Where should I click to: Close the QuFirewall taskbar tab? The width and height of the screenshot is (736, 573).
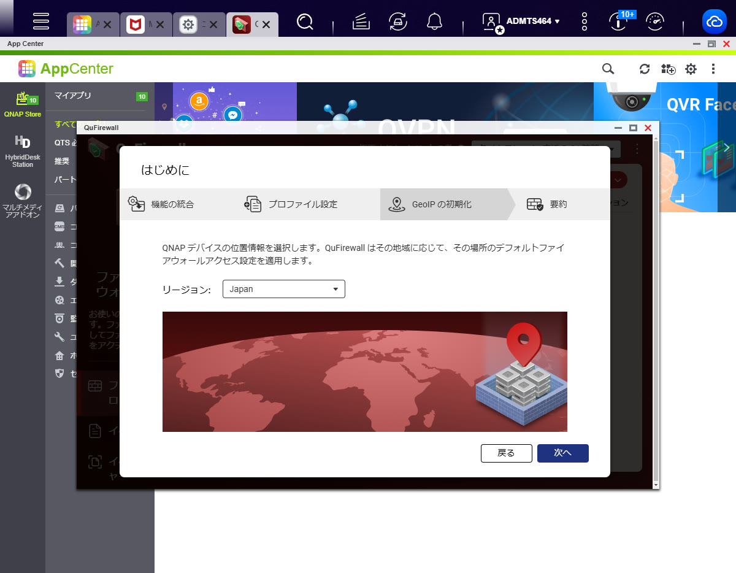(x=267, y=25)
